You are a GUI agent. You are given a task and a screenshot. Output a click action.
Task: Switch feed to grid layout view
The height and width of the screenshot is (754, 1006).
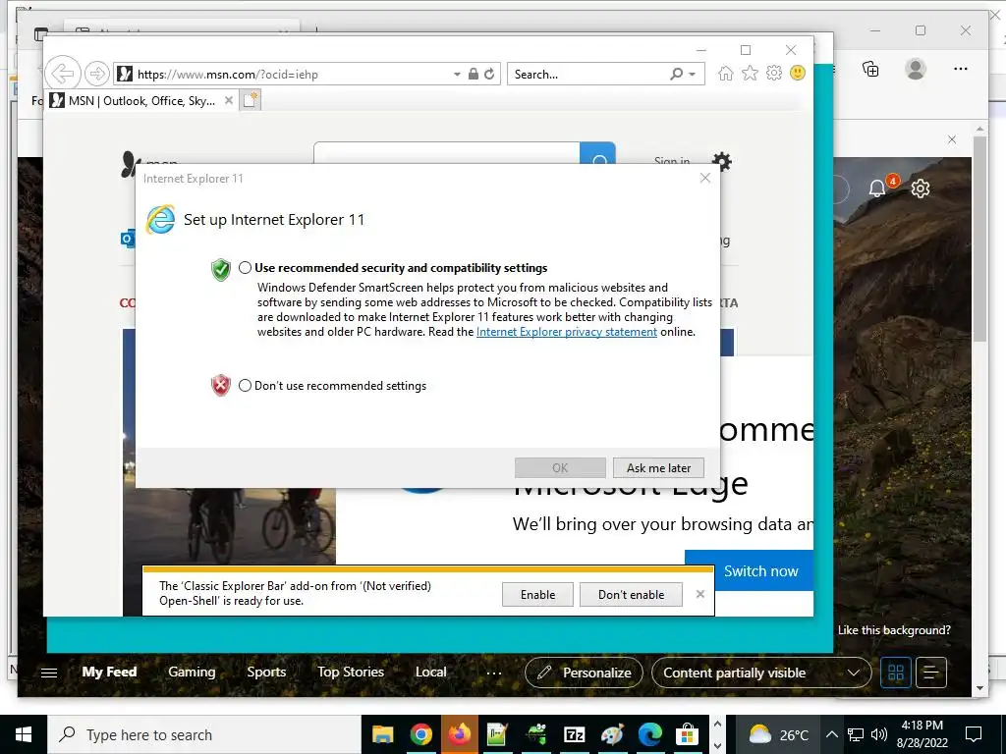pos(896,673)
